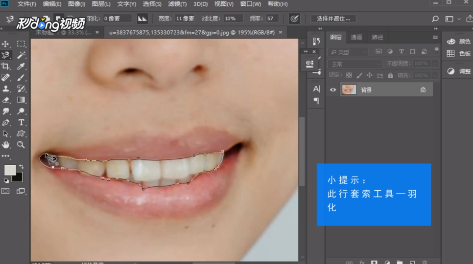Select the Dodge tool
473x264 pixels.
tap(21, 111)
